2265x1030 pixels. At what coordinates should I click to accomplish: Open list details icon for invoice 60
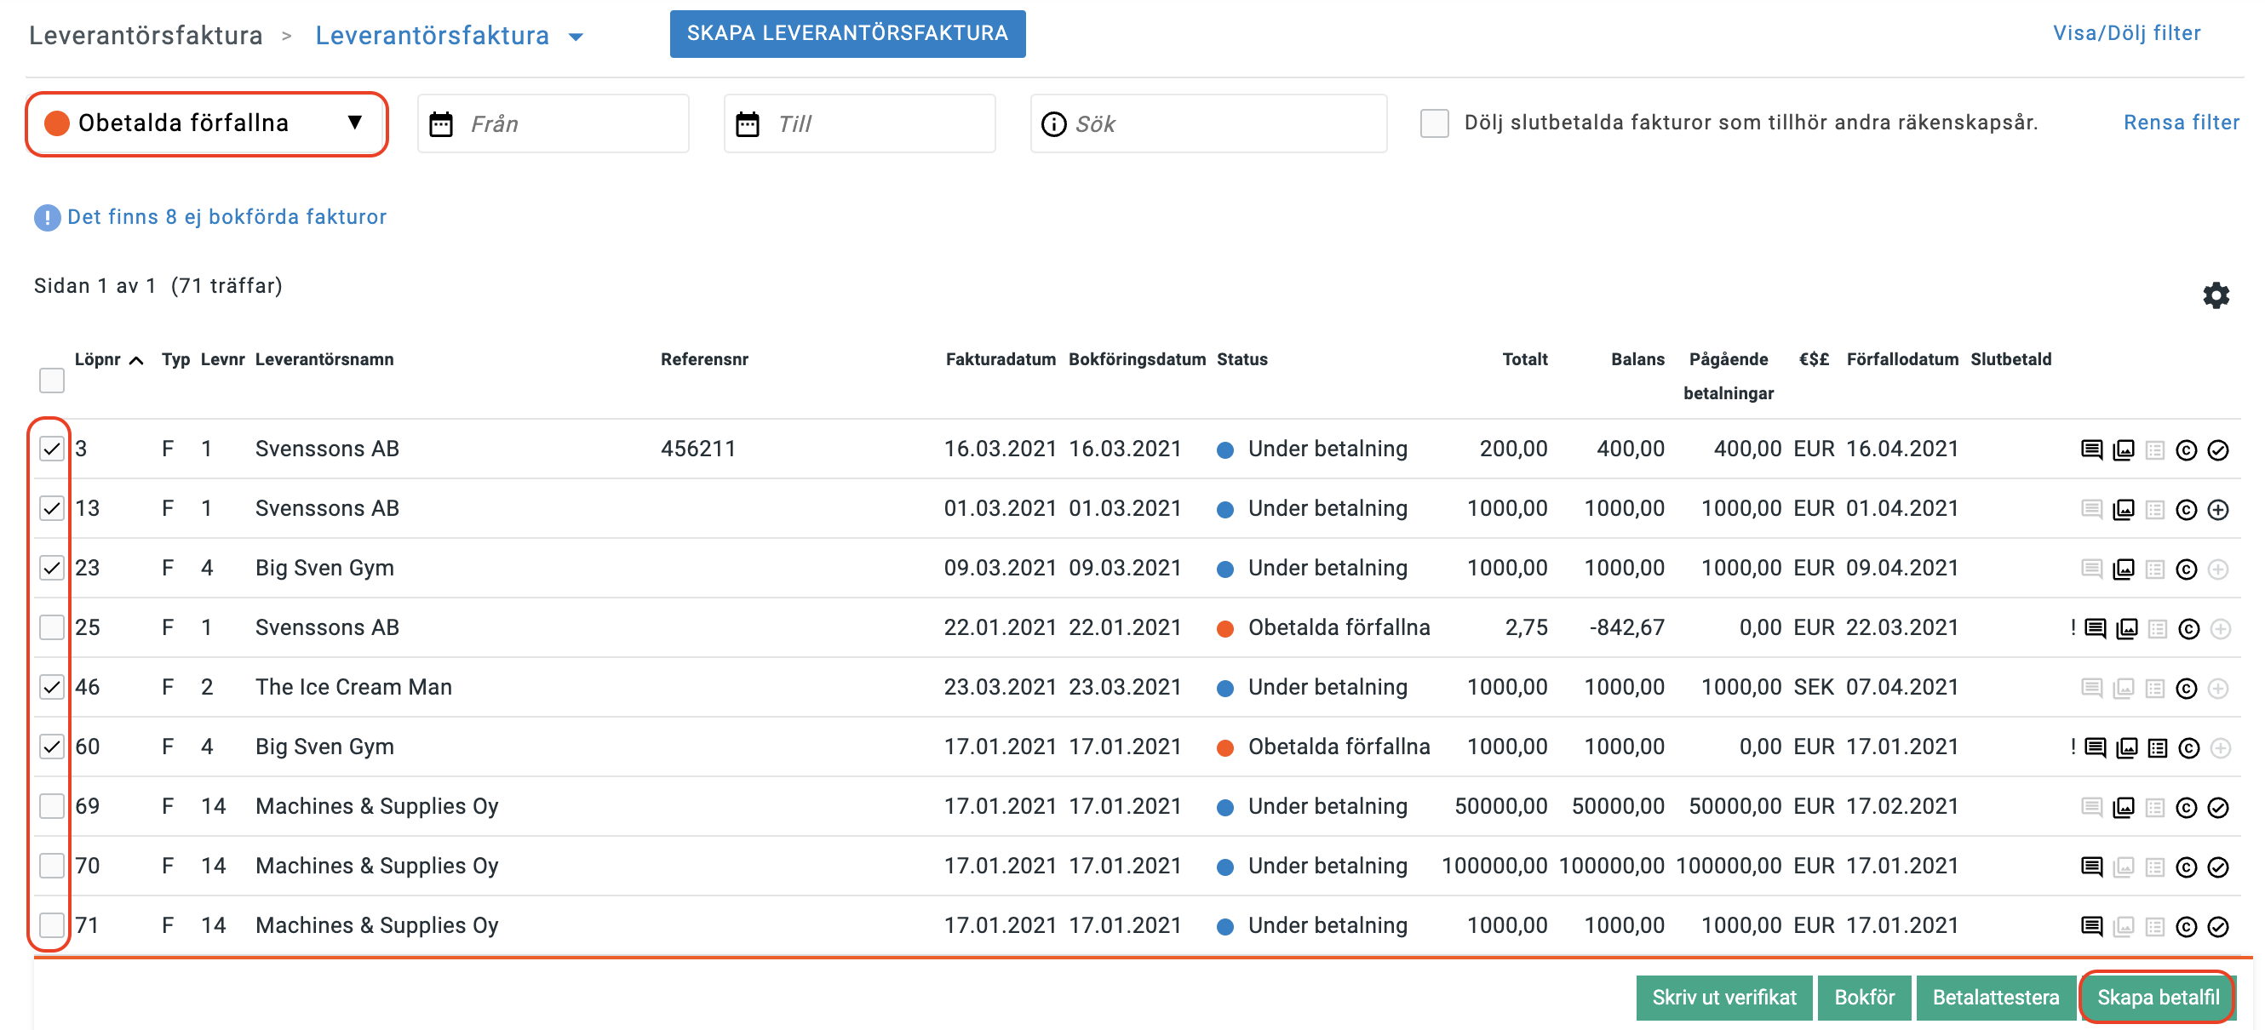point(2157,748)
